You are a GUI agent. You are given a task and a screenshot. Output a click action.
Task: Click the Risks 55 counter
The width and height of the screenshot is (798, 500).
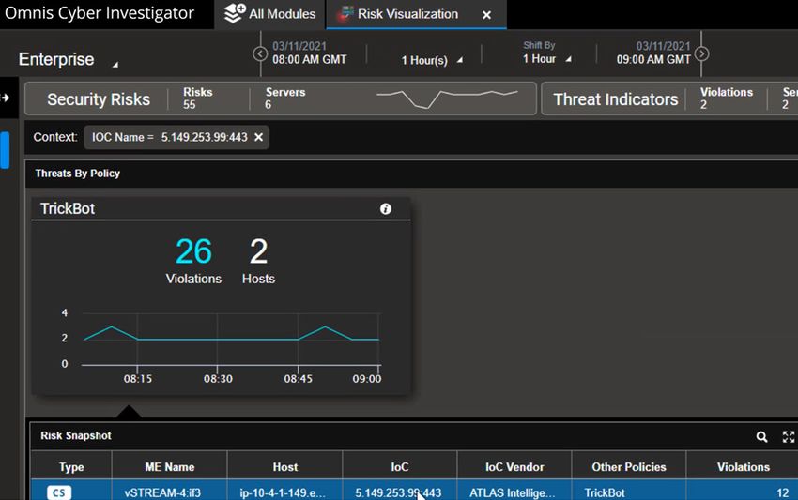pos(197,98)
